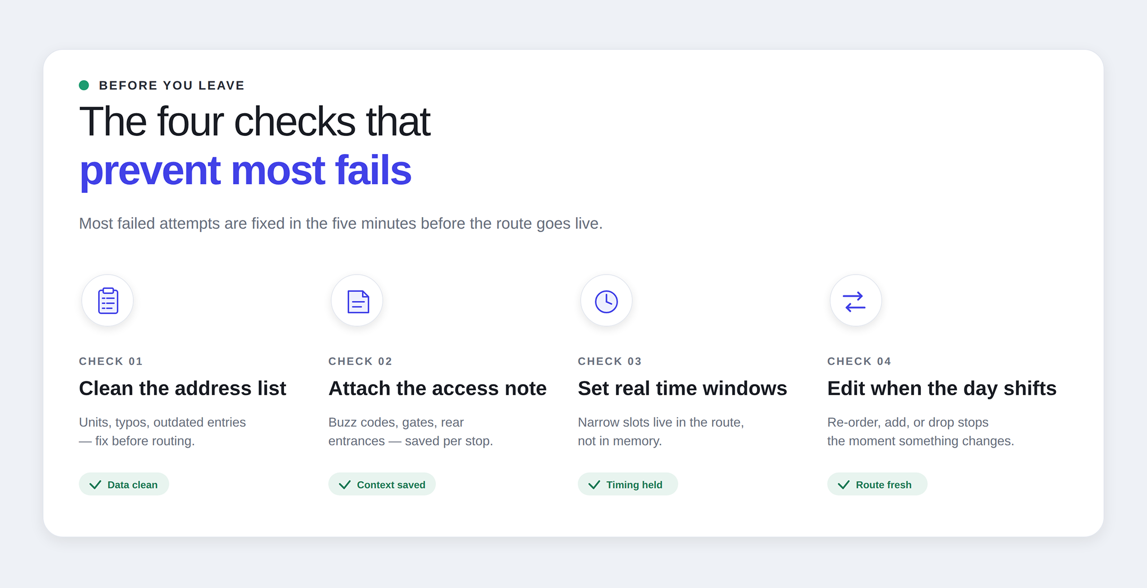Click the document note icon

[x=357, y=301]
